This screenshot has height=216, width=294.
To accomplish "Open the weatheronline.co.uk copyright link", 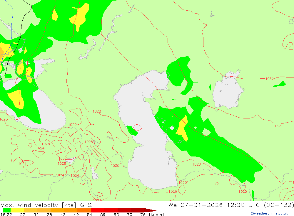I will [269, 213].
